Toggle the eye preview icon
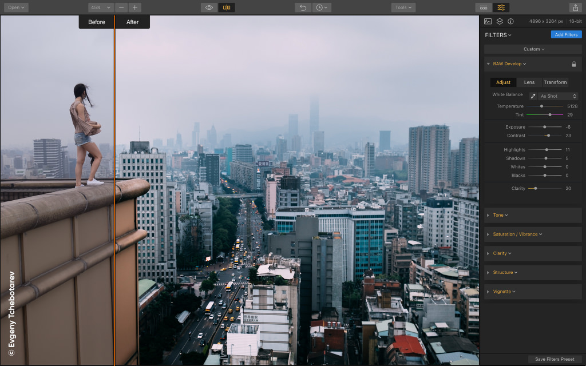Screen dimensions: 586x366 (x=209, y=7)
